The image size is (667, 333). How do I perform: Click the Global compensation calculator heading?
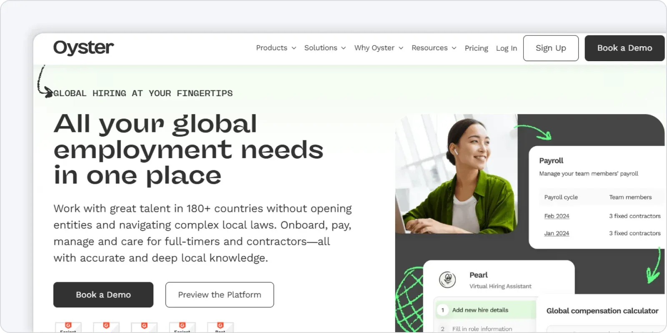tap(602, 311)
